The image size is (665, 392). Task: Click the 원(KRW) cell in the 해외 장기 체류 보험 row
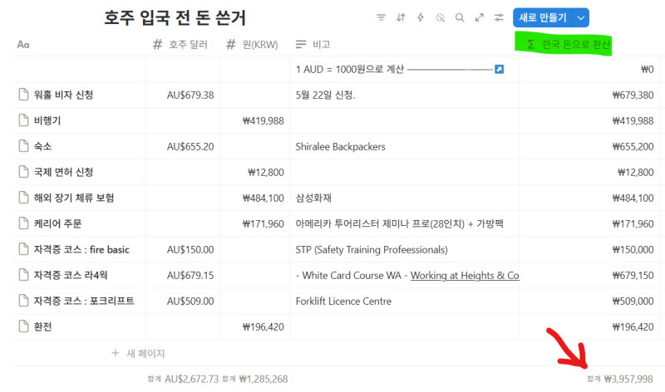tap(254, 198)
